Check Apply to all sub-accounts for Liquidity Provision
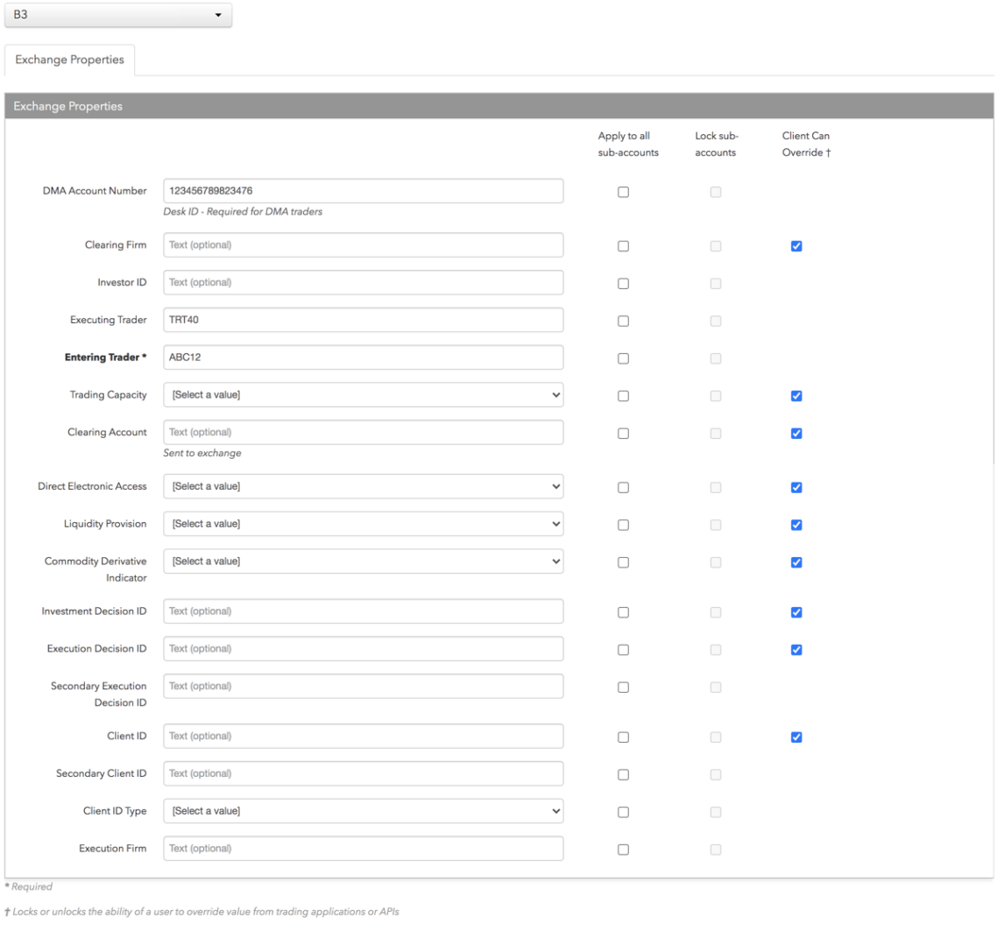Screen dimensions: 997x946 click(623, 526)
